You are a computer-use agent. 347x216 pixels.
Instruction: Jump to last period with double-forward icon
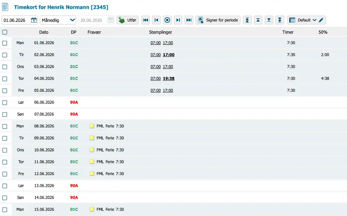coord(189,20)
